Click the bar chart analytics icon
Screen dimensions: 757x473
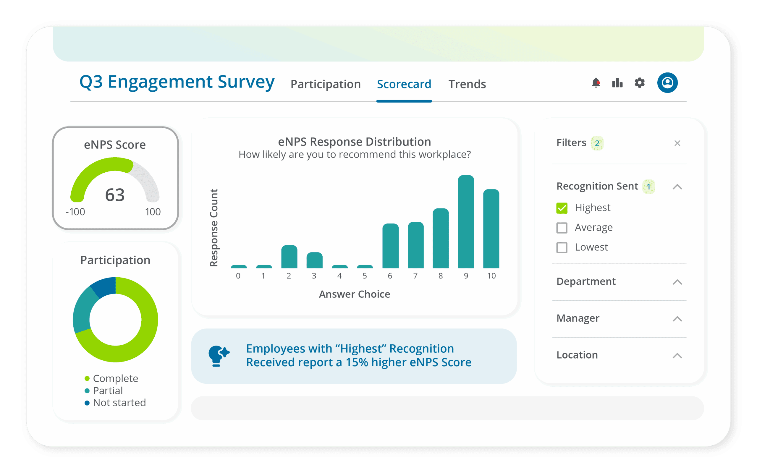coord(617,83)
